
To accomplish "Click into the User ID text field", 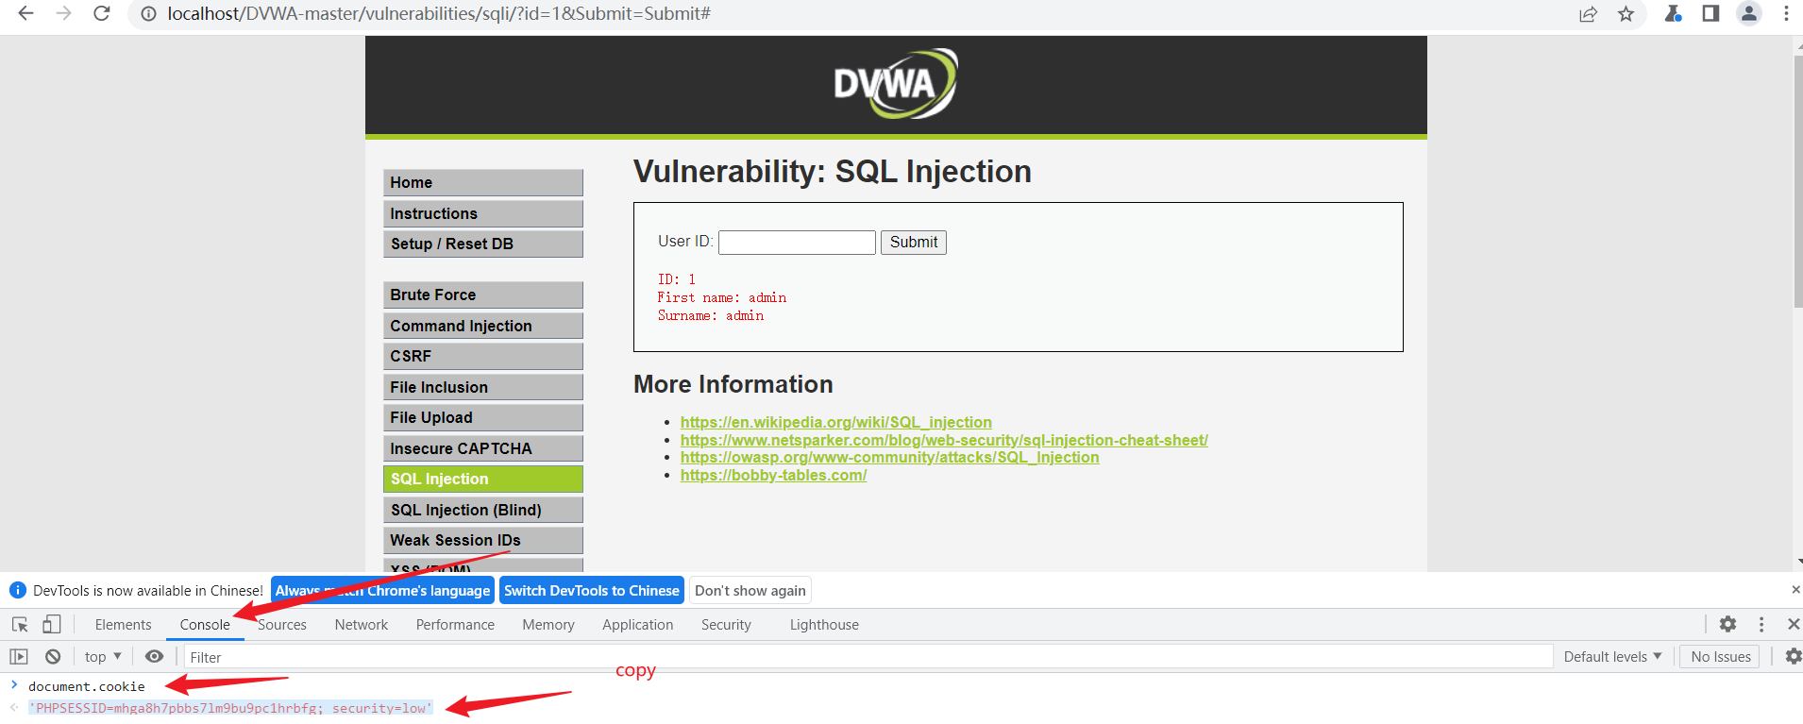I will coord(797,243).
